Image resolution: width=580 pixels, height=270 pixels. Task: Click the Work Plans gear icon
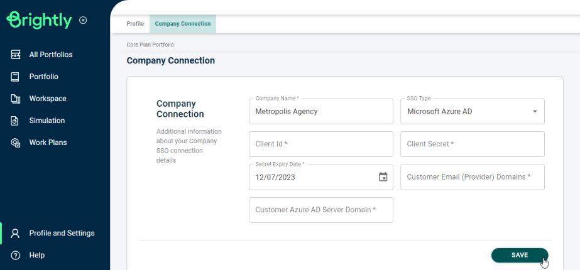(x=16, y=143)
